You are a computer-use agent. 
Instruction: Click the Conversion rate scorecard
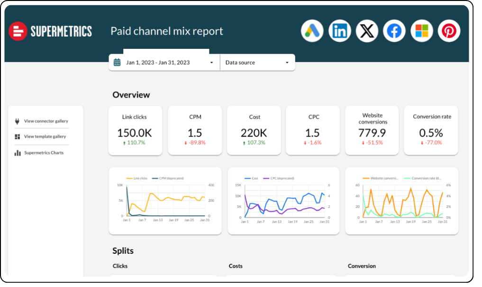coord(431,130)
